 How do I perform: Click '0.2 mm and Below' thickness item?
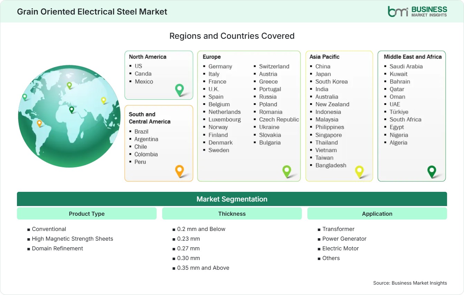coord(201,229)
